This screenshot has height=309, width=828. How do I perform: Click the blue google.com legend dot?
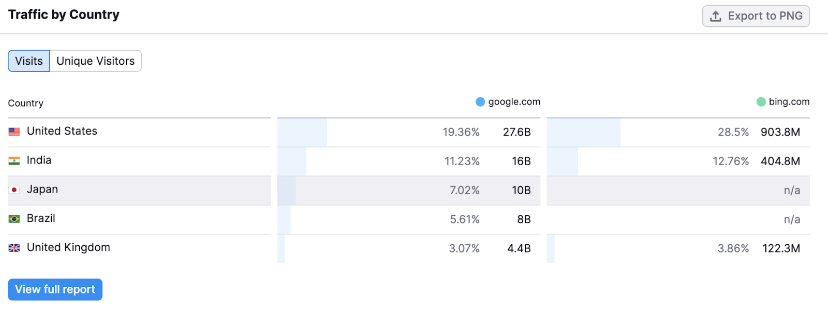coord(480,101)
